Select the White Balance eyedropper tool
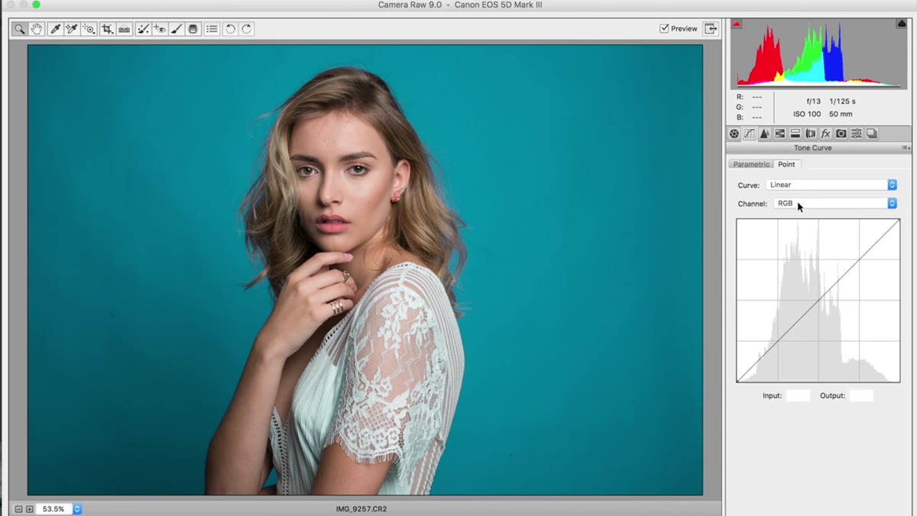917x516 pixels. click(55, 29)
